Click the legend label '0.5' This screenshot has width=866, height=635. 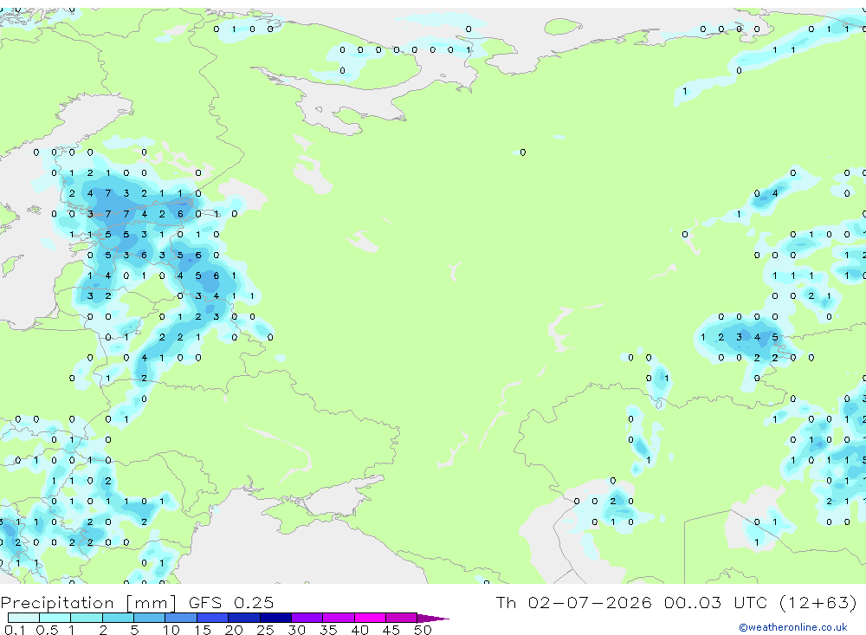tap(47, 630)
